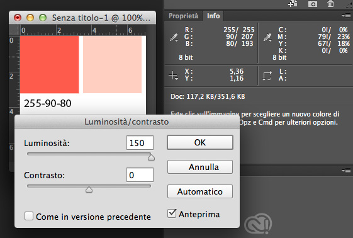This screenshot has height=238, width=353.
Task: Click the Luminosità/contrasto dialog title bar
Action: coord(126,122)
